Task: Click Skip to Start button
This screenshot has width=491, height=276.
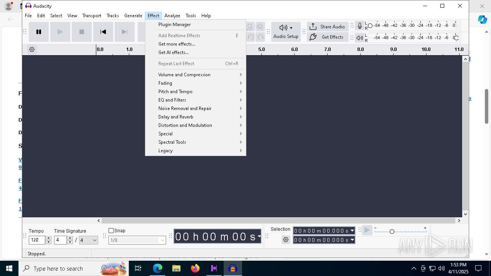Action: click(x=103, y=32)
